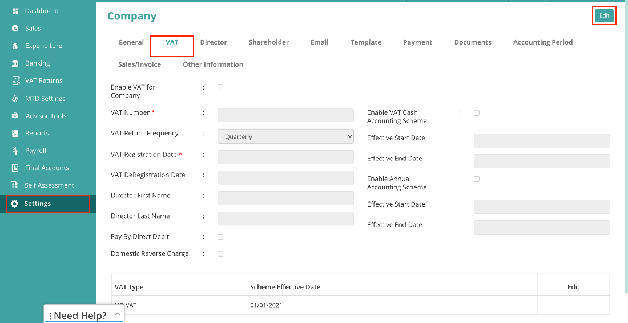Open Reports in sidebar
The image size is (628, 323).
coord(37,134)
